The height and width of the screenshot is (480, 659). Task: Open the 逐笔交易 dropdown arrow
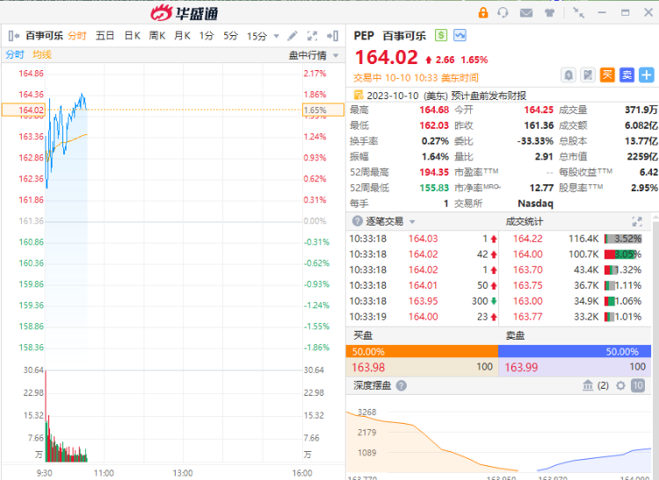(x=413, y=222)
